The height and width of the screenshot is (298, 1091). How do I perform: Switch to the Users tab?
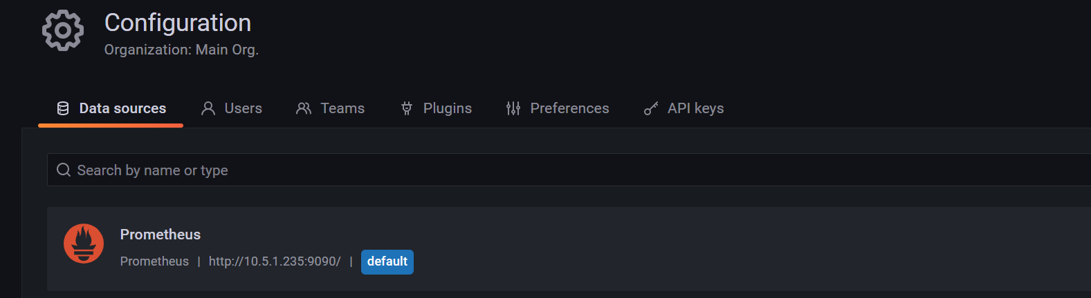243,108
